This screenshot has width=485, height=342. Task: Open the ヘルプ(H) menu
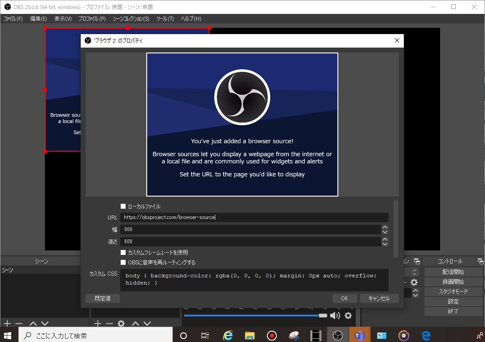tap(191, 19)
